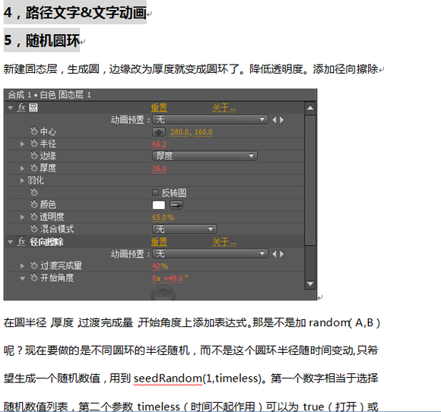Click the 280.0 center X value
This screenshot has width=441, height=412.
179,132
